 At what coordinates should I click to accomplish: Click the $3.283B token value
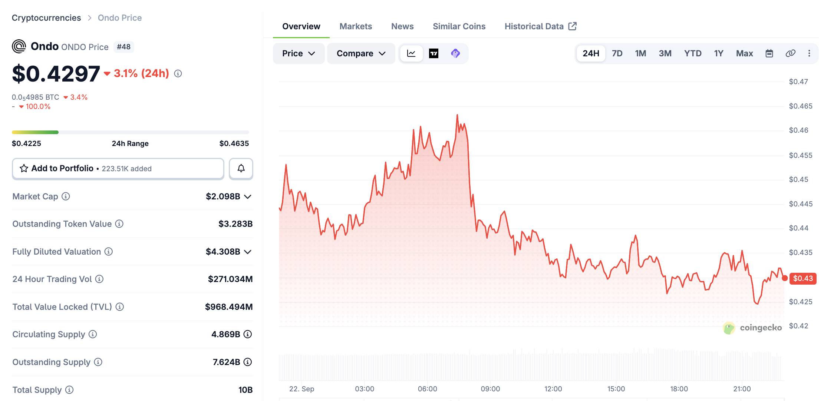235,224
